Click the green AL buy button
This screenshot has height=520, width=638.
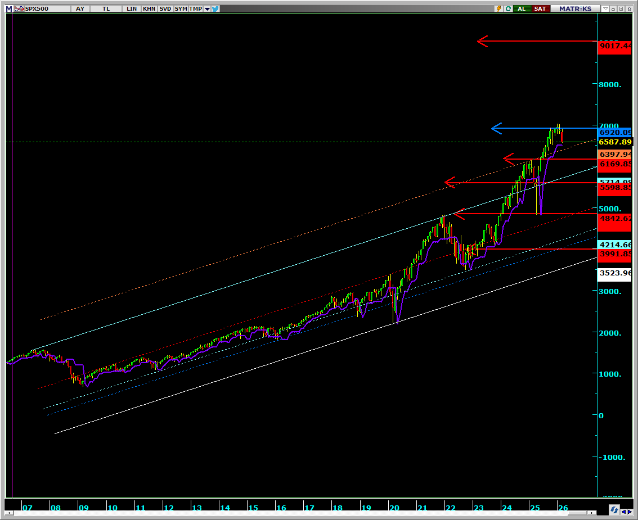[x=522, y=8]
